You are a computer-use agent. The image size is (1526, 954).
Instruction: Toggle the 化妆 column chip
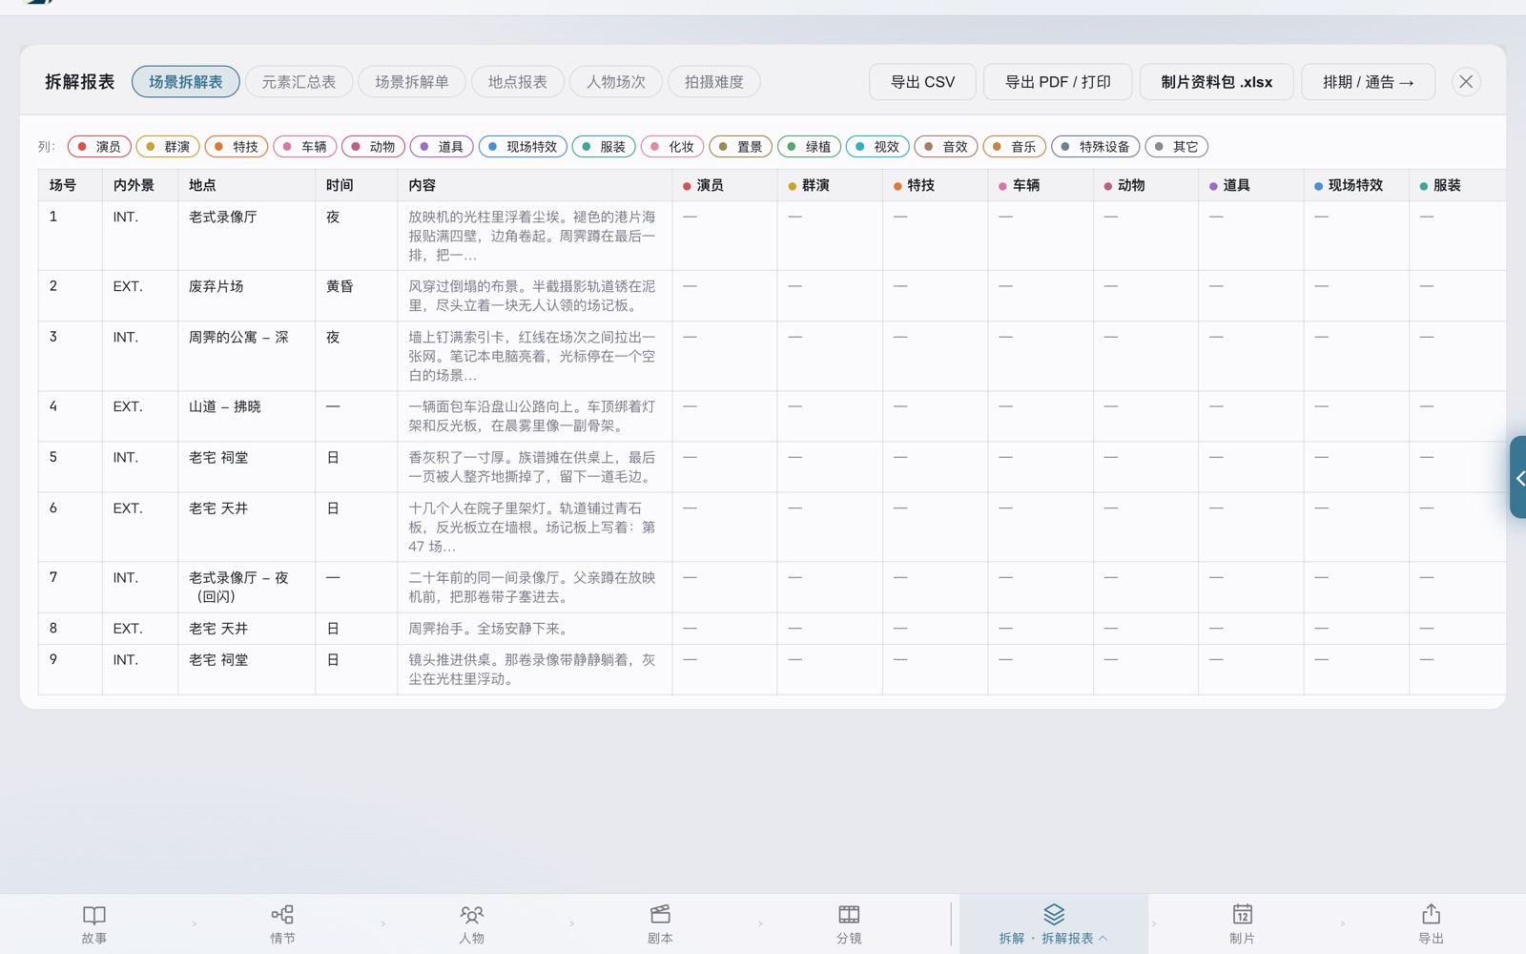coord(672,147)
